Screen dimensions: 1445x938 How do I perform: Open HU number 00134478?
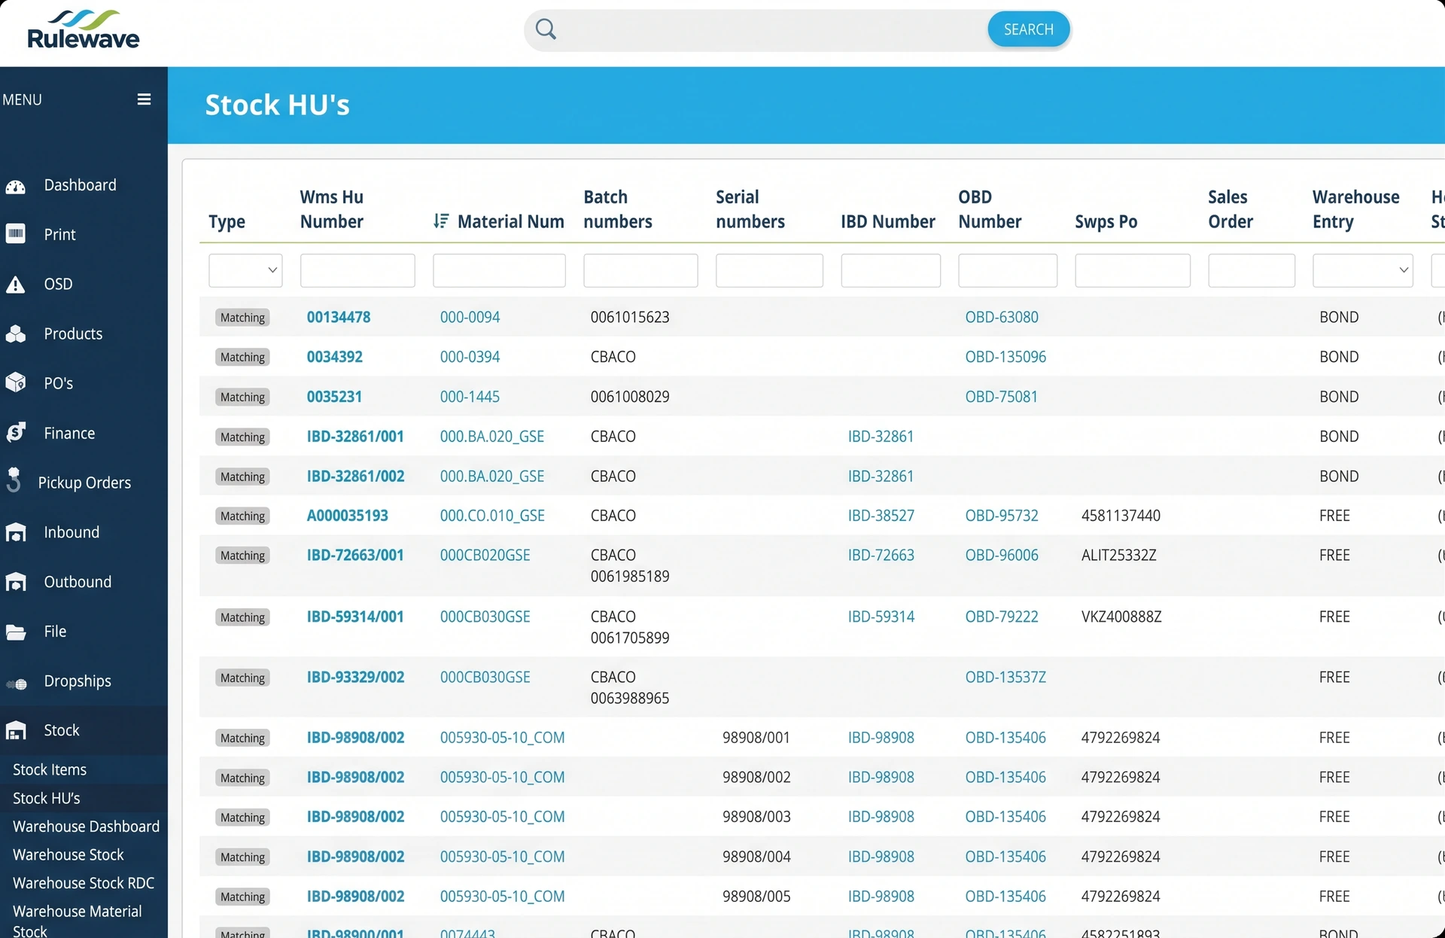point(339,317)
